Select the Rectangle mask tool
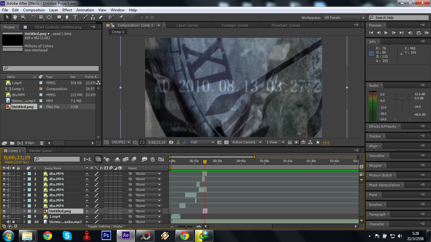 pyautogui.click(x=59, y=17)
